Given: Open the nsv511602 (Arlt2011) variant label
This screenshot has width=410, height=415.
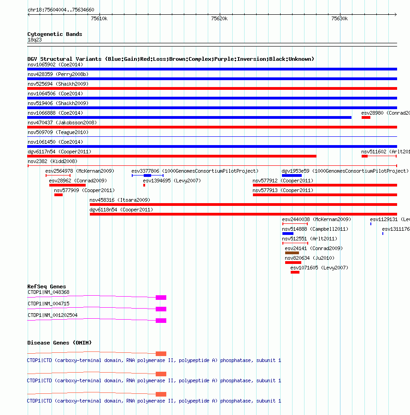Looking at the screenshot, I should tap(386, 152).
